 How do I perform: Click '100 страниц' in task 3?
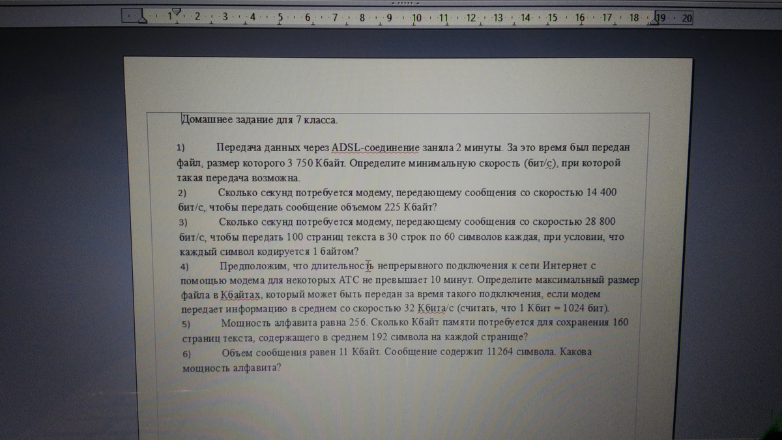(x=315, y=237)
